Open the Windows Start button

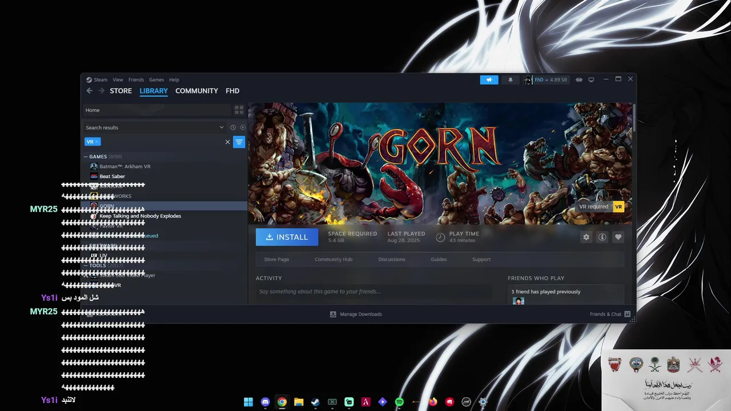tap(248, 402)
